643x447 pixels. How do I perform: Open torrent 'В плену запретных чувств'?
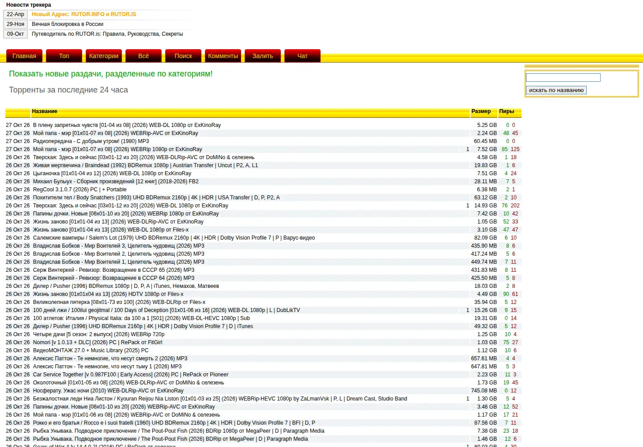[127, 125]
